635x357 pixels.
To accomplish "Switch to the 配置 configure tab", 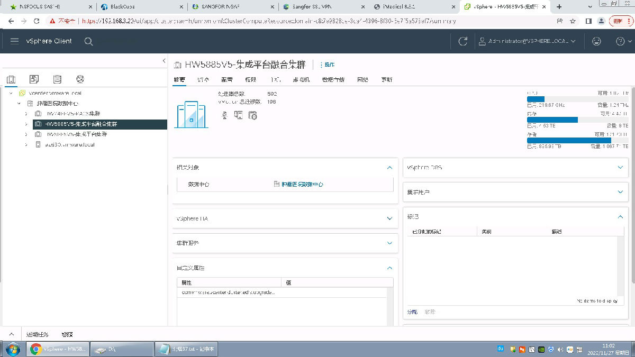I will [226, 80].
